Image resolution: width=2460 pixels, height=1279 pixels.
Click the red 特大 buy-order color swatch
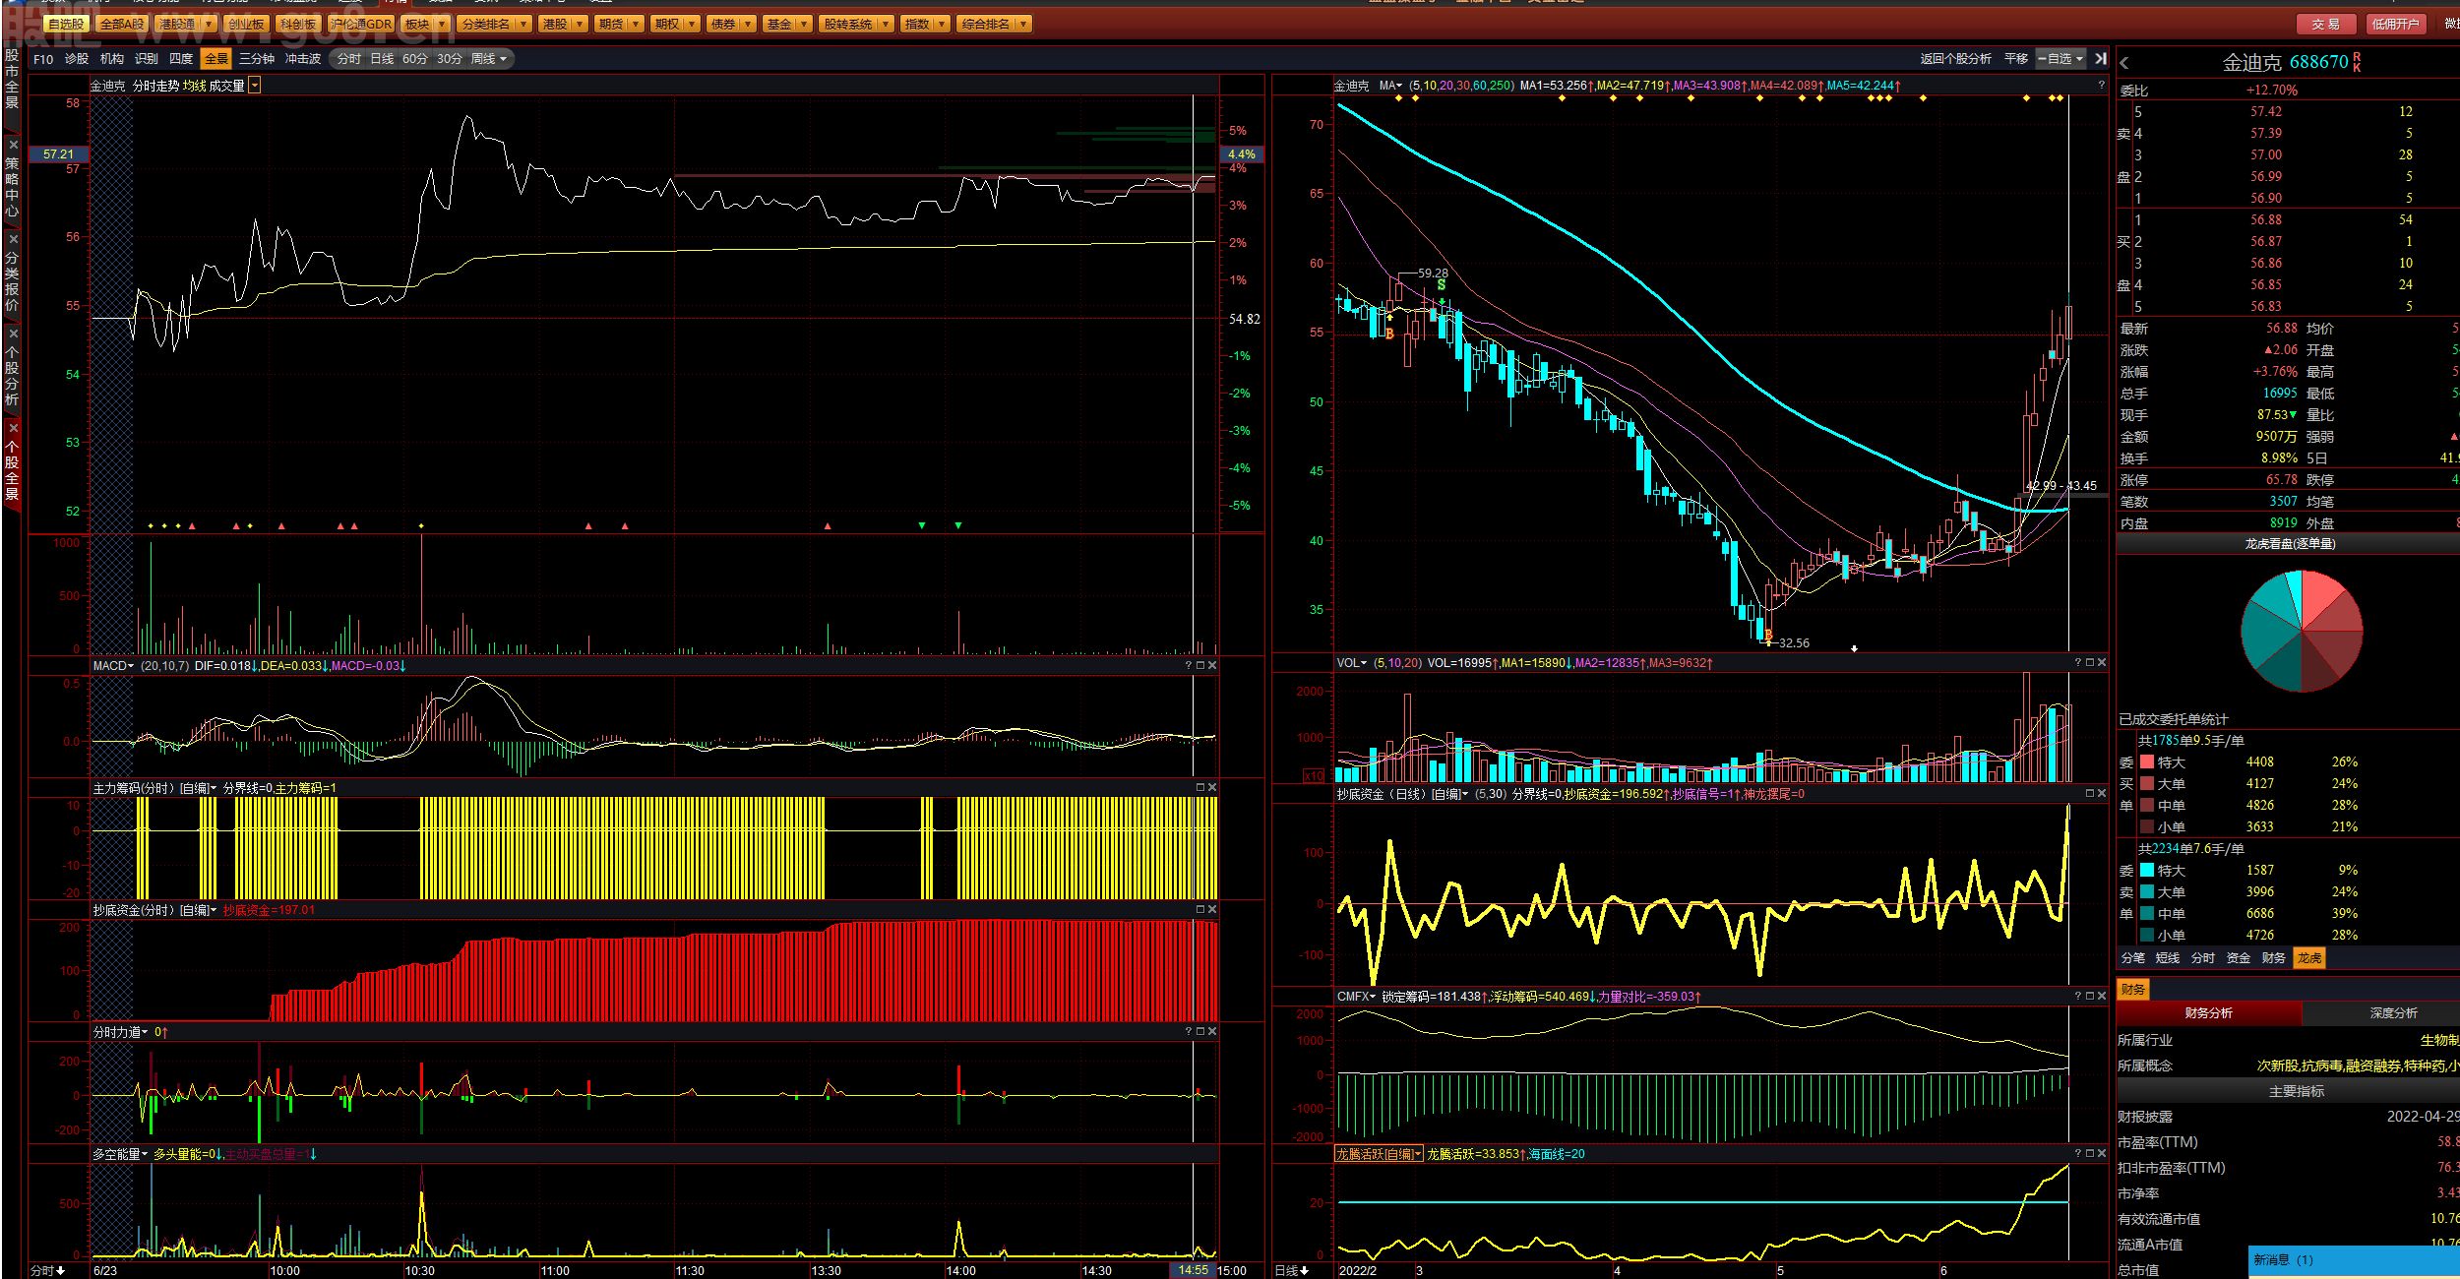pos(2147,762)
